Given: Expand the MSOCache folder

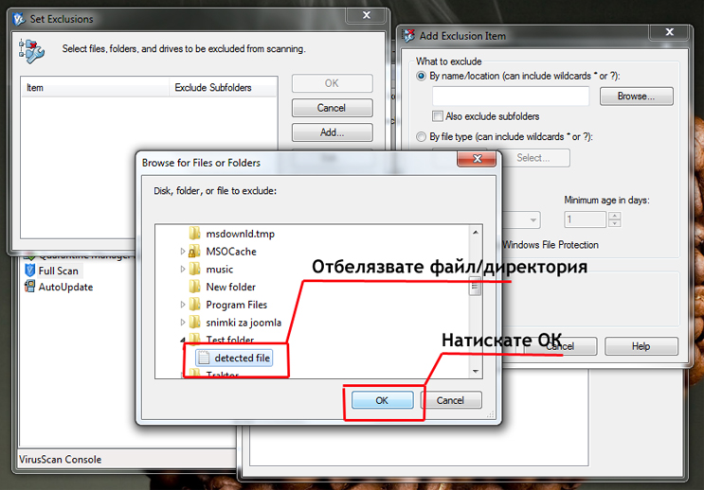Looking at the screenshot, I should point(182,252).
